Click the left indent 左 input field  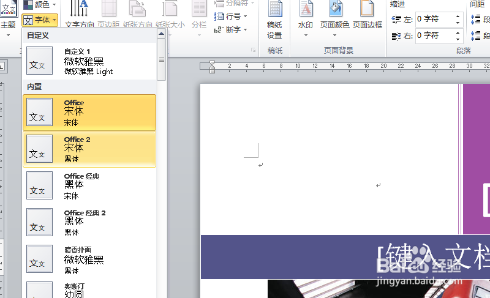click(435, 19)
